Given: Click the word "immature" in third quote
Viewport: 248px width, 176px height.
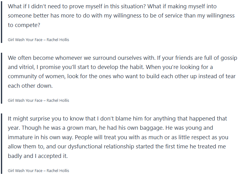Looking at the screenshot, I should 21,137.
